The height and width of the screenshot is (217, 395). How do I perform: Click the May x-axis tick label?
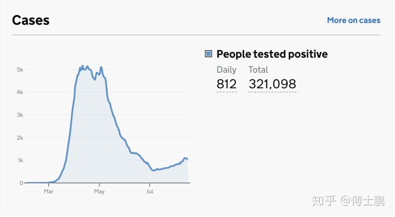[x=99, y=191]
